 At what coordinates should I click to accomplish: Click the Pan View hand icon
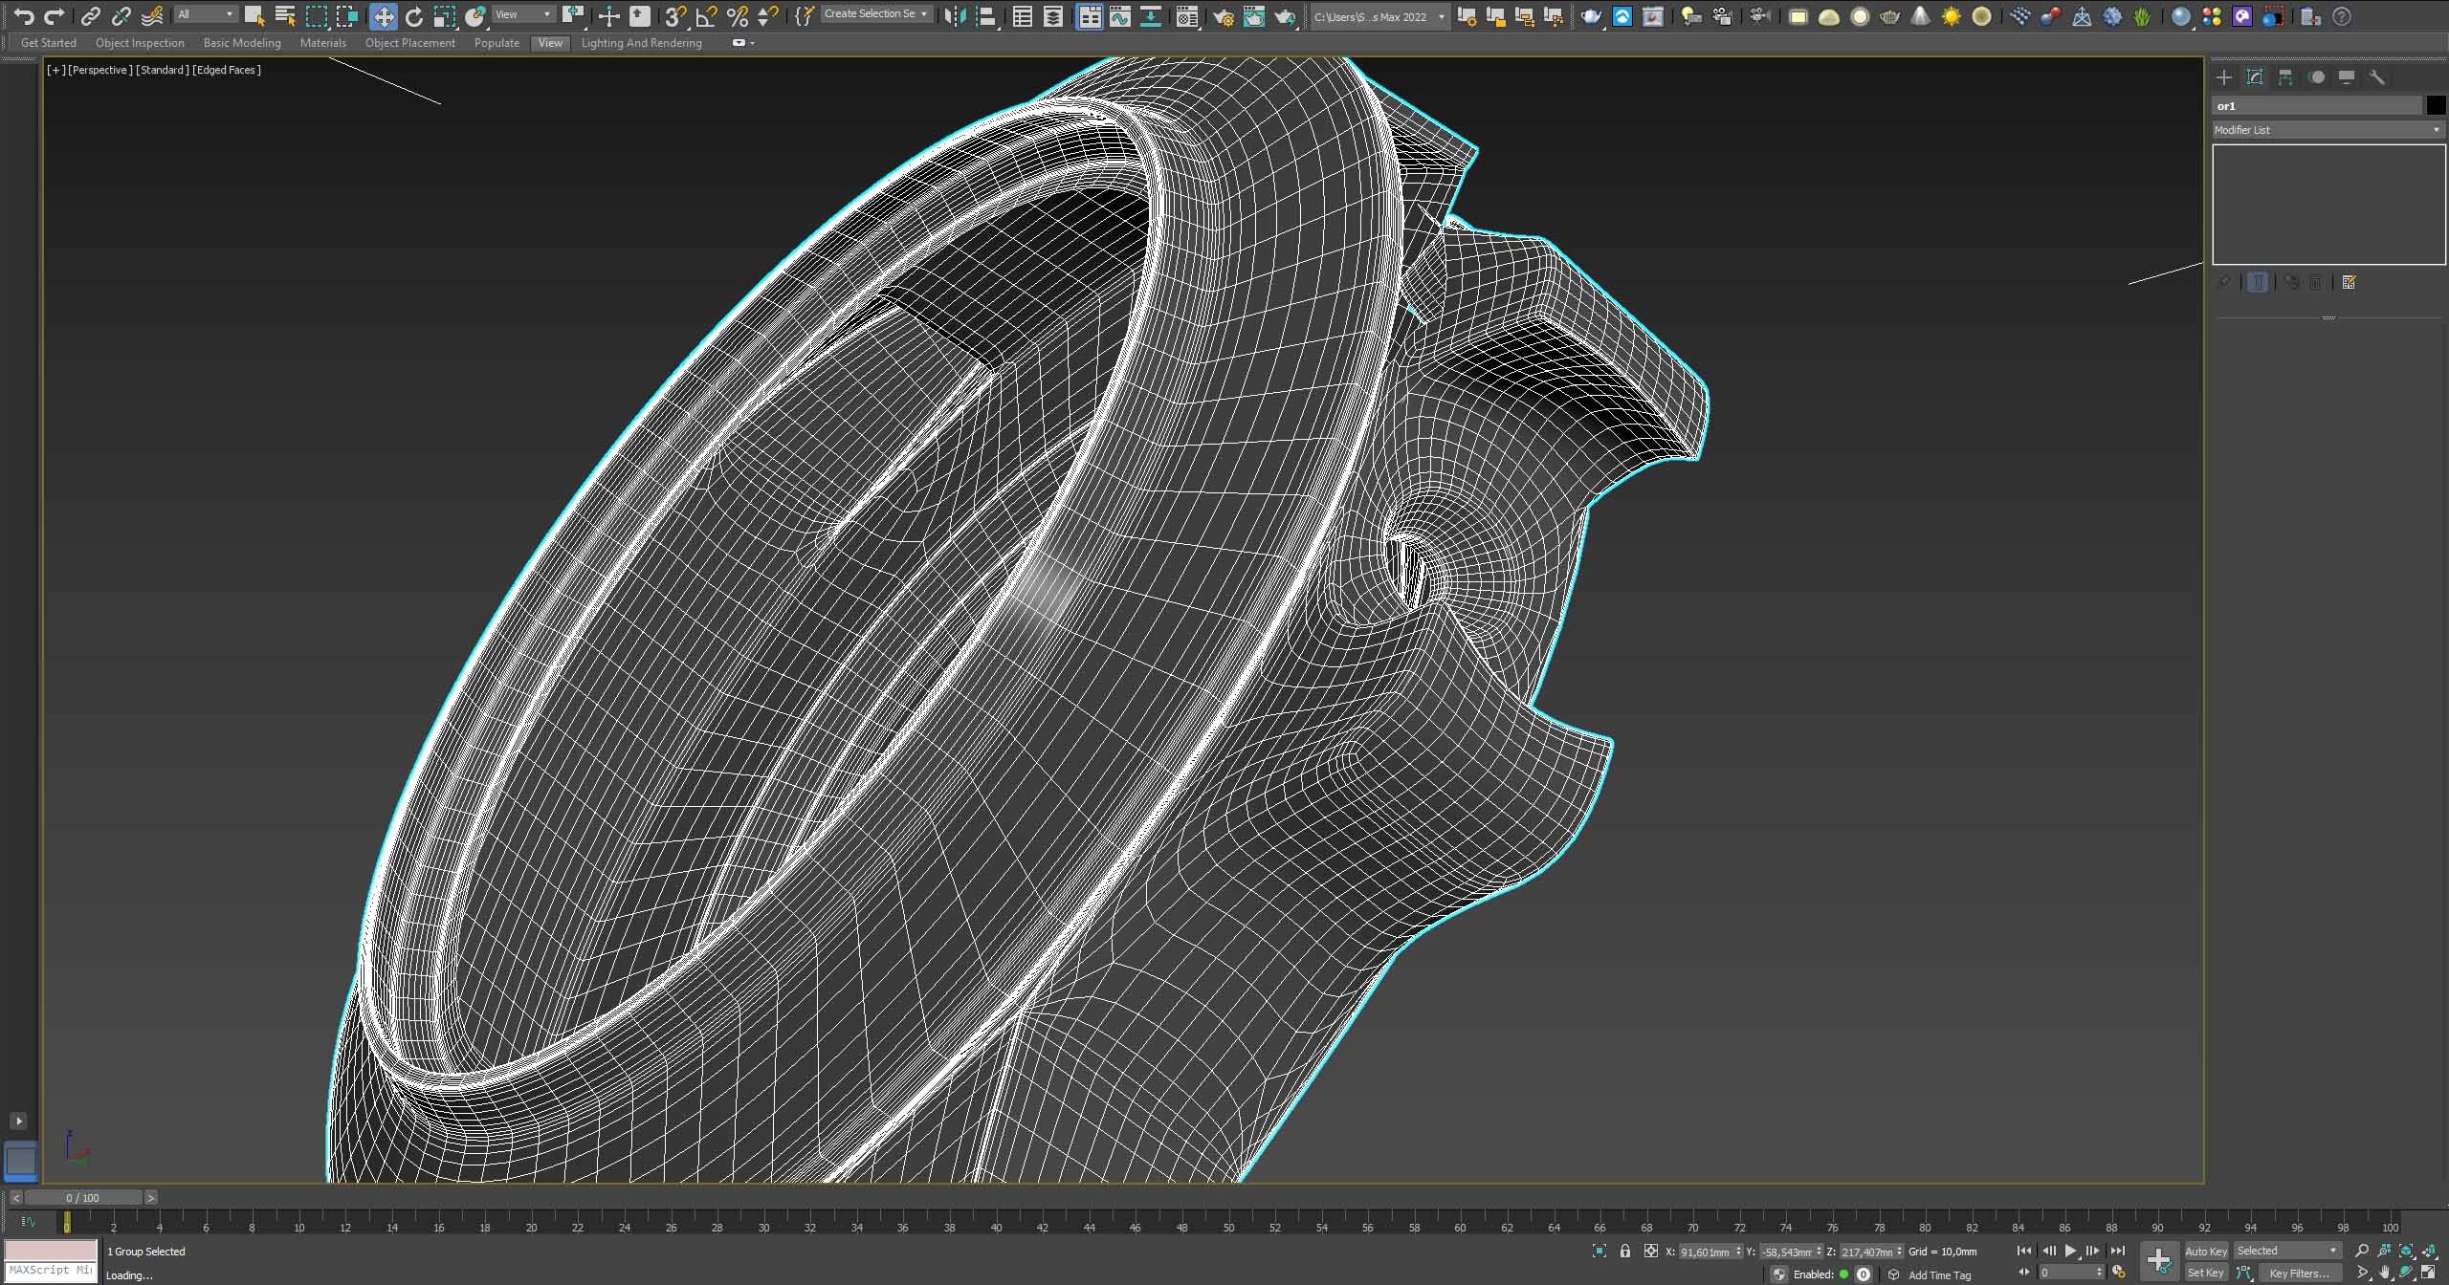[x=2385, y=1273]
